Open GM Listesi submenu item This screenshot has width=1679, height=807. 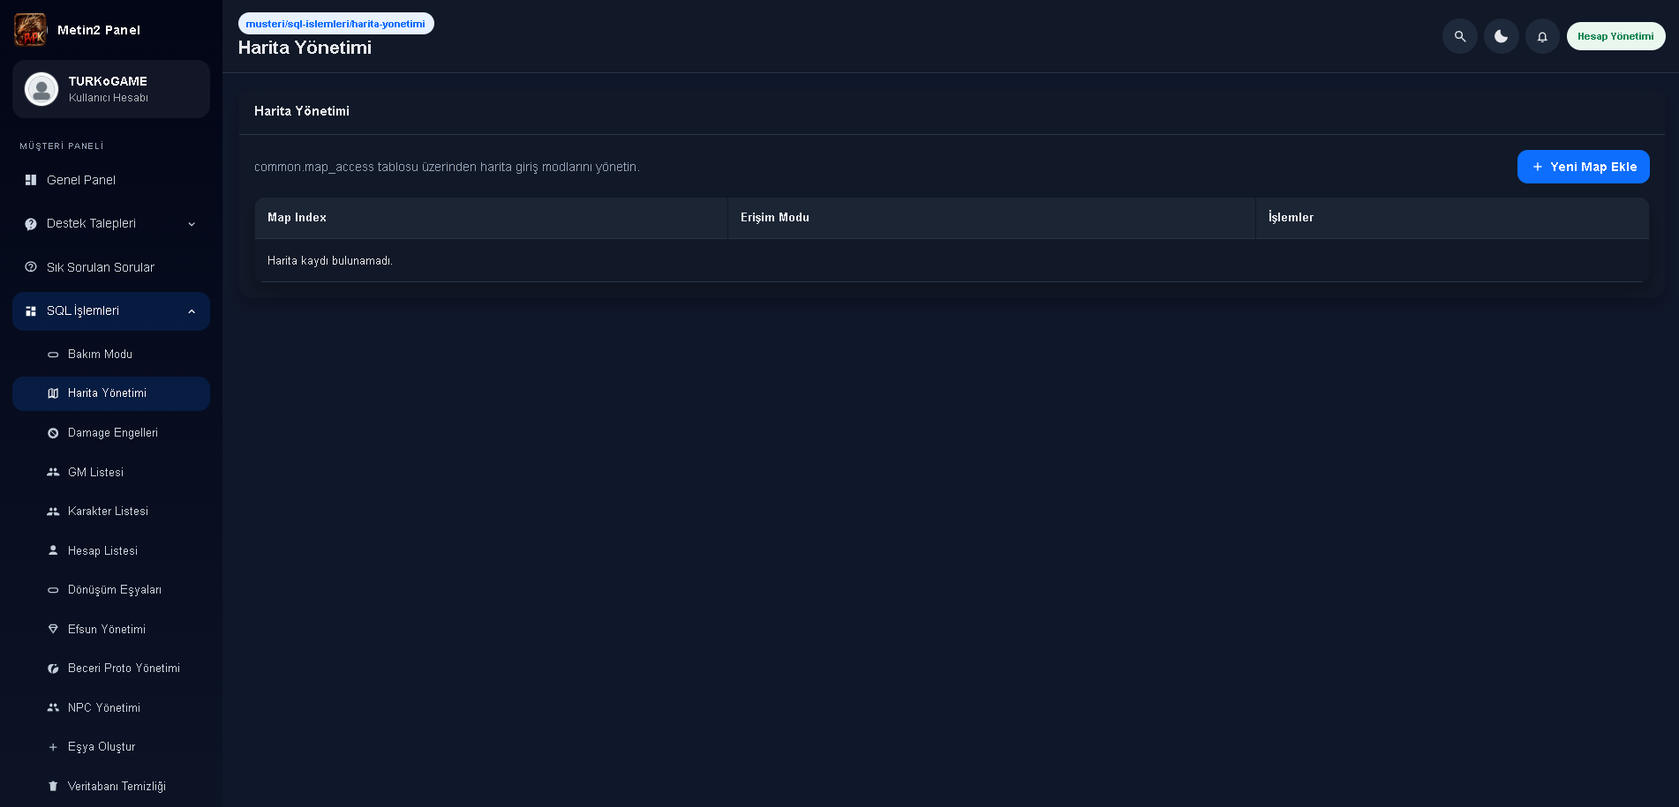click(111, 473)
